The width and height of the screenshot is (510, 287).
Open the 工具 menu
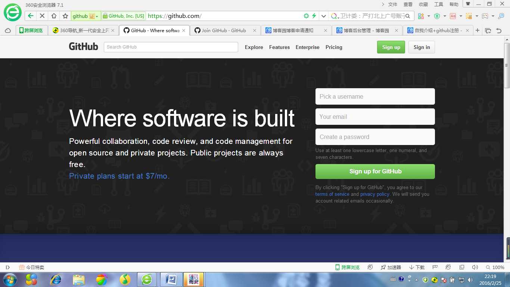coord(439,4)
